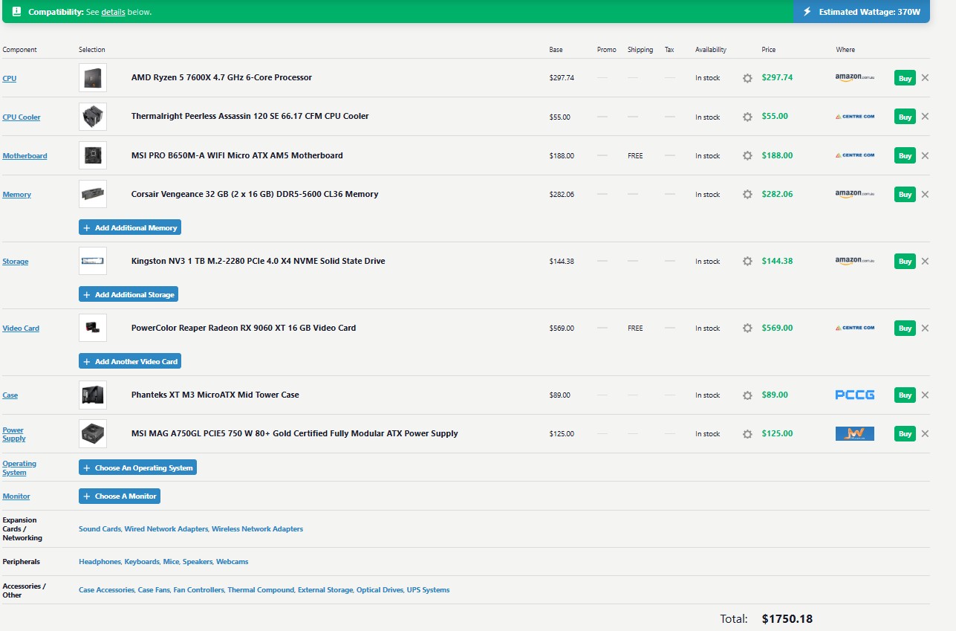Remove the AMD Ryzen 5 7600X from list
Viewport: 956px width, 631px height.
[925, 77]
